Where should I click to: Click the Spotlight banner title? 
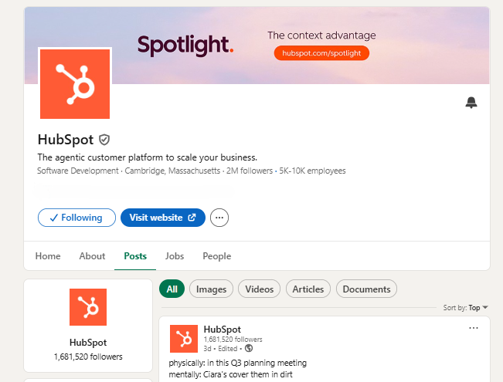(x=185, y=46)
